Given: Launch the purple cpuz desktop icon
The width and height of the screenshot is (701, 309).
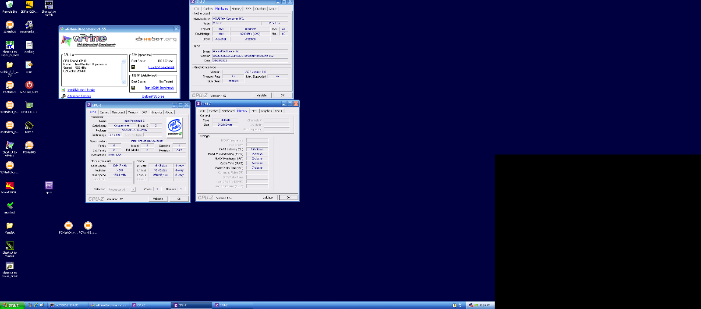Looking at the screenshot, I should 49,187.
